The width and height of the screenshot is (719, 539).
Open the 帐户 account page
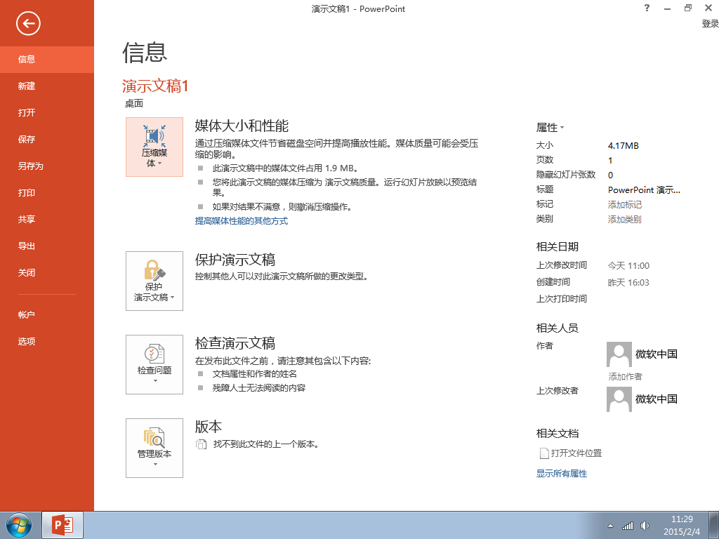(x=47, y=315)
